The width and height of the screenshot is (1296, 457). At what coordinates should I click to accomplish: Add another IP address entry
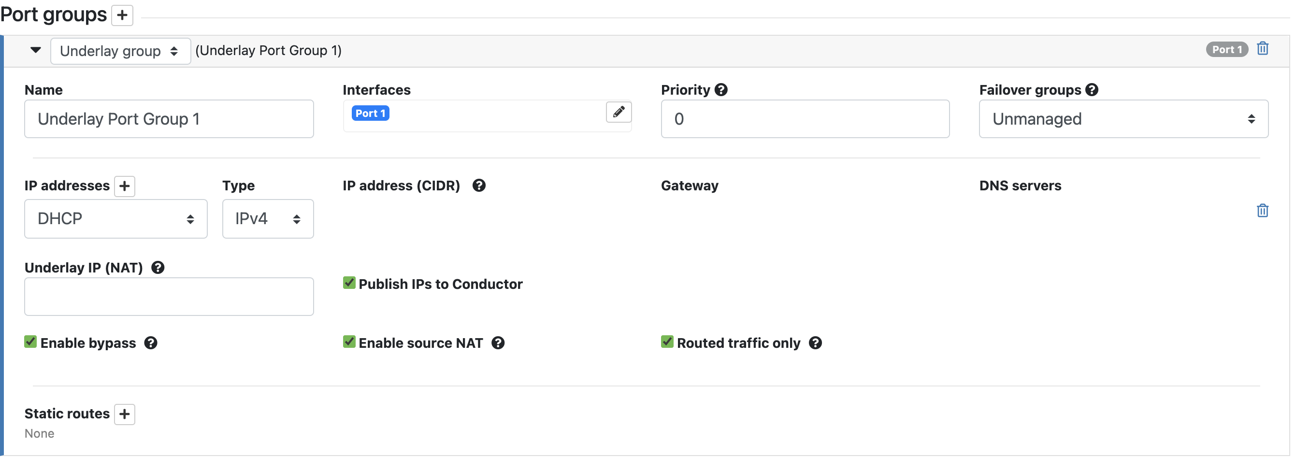point(124,186)
